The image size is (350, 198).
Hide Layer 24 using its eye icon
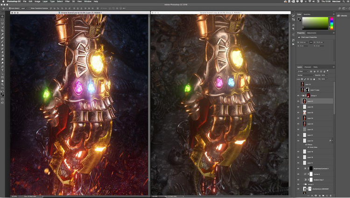[x=298, y=118]
